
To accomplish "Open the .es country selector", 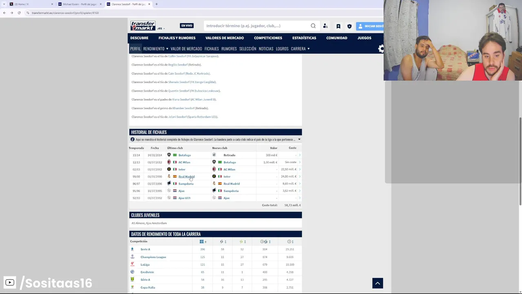I will click(161, 29).
